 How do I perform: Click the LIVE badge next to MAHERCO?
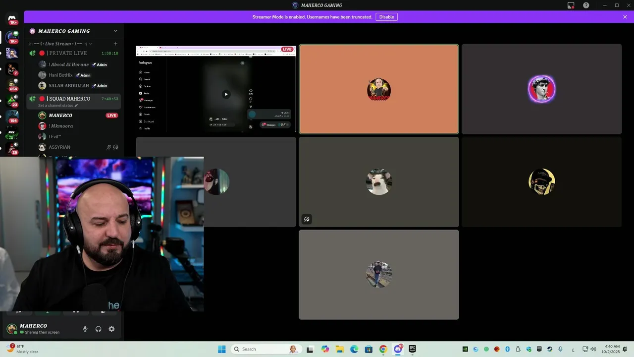(x=112, y=116)
